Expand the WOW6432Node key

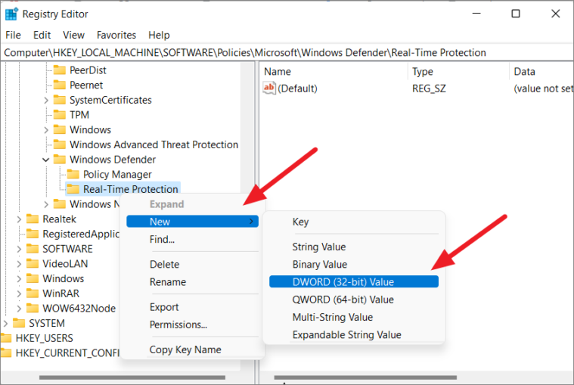click(19, 308)
